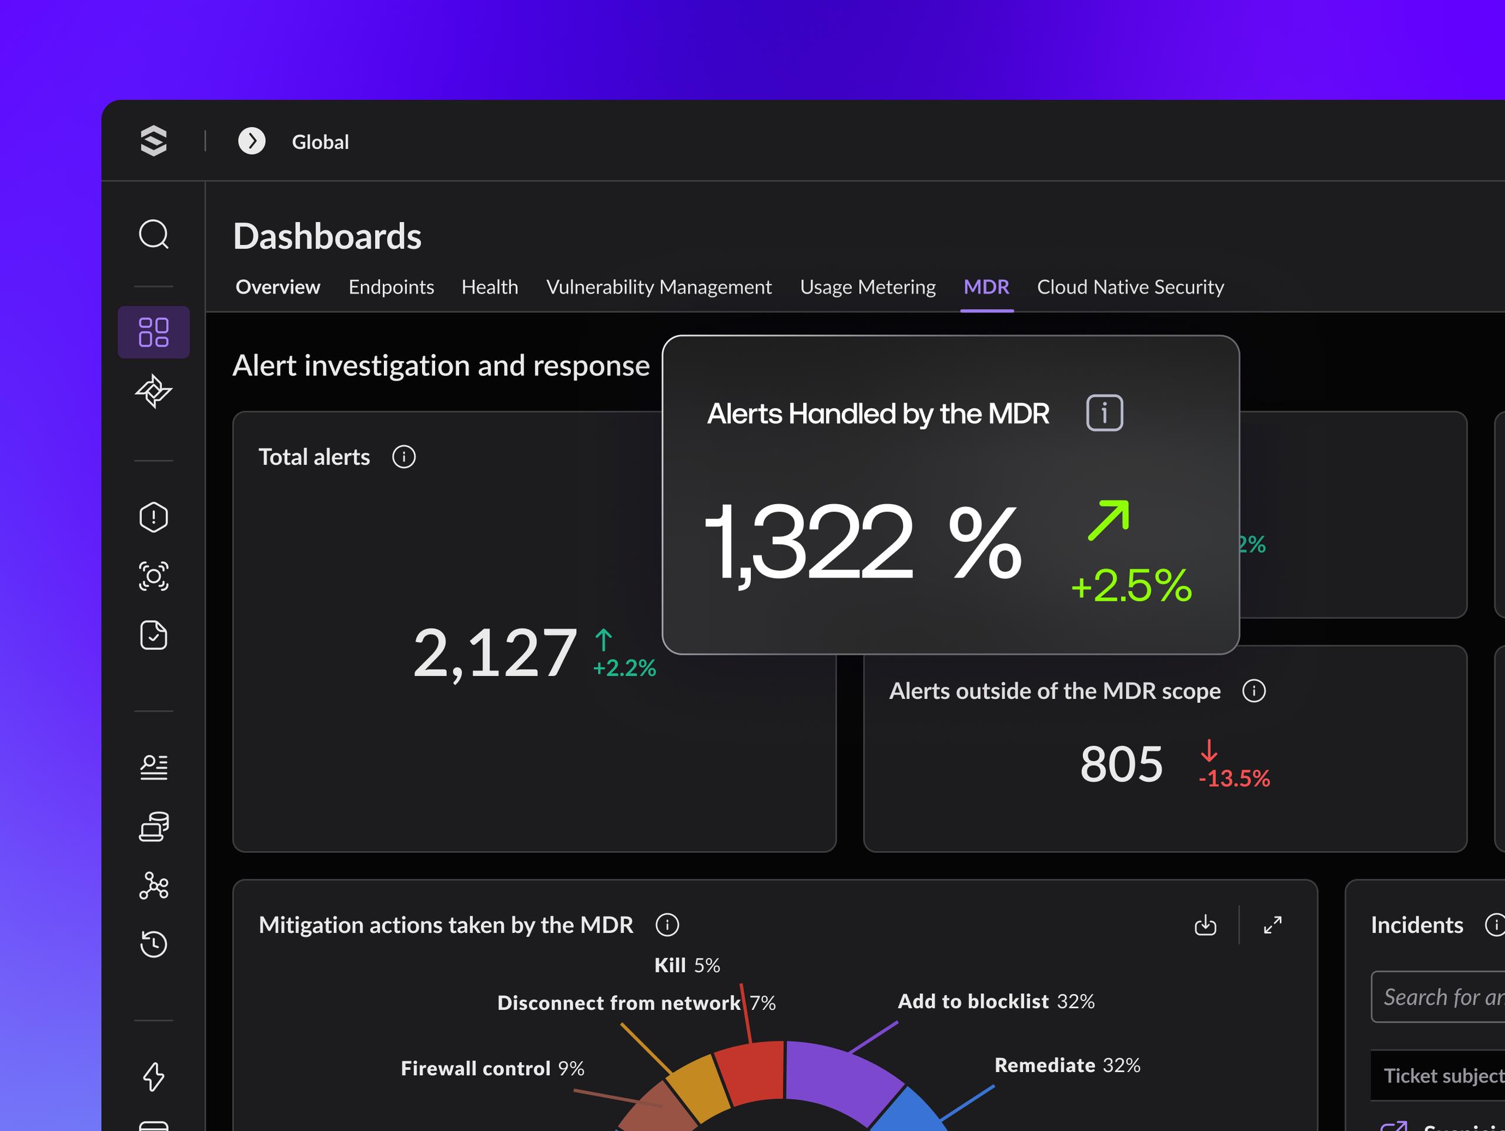The width and height of the screenshot is (1505, 1131).
Task: Expand the Global scope chevron button
Action: point(252,141)
